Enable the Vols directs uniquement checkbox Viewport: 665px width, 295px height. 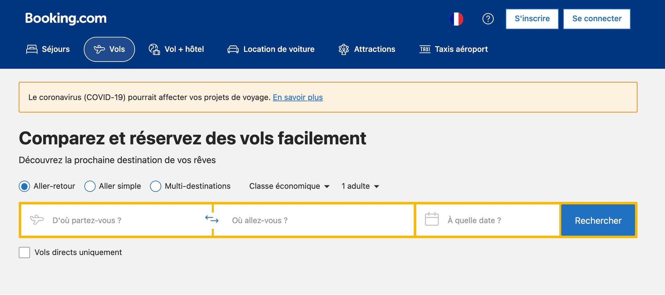[x=24, y=252]
